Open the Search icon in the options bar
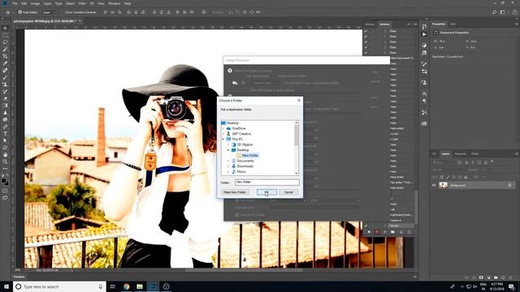This screenshot has height=292, width=520. tap(495, 12)
